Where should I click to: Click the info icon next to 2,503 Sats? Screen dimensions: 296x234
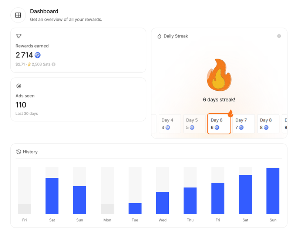click(x=54, y=64)
